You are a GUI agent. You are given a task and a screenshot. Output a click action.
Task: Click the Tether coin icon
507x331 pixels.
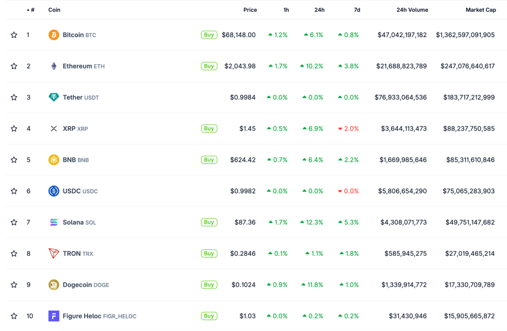pos(53,97)
